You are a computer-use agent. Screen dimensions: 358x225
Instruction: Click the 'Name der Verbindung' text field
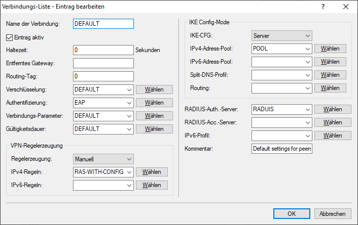(103, 24)
